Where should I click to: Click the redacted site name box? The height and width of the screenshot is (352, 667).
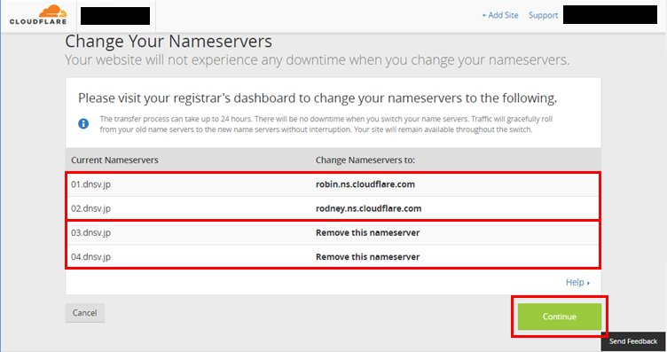point(115,16)
